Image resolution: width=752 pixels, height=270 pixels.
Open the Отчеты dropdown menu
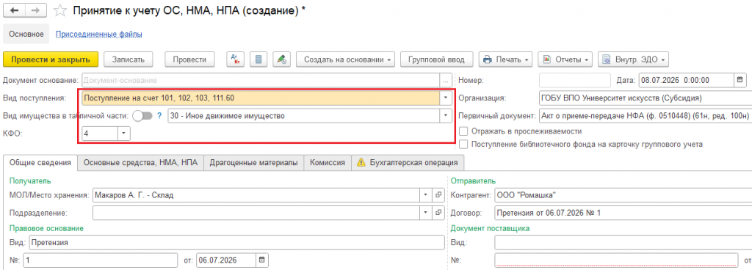(565, 59)
